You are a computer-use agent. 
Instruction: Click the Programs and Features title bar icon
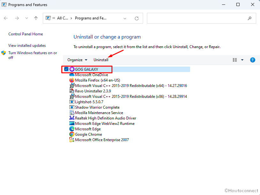point(4,5)
